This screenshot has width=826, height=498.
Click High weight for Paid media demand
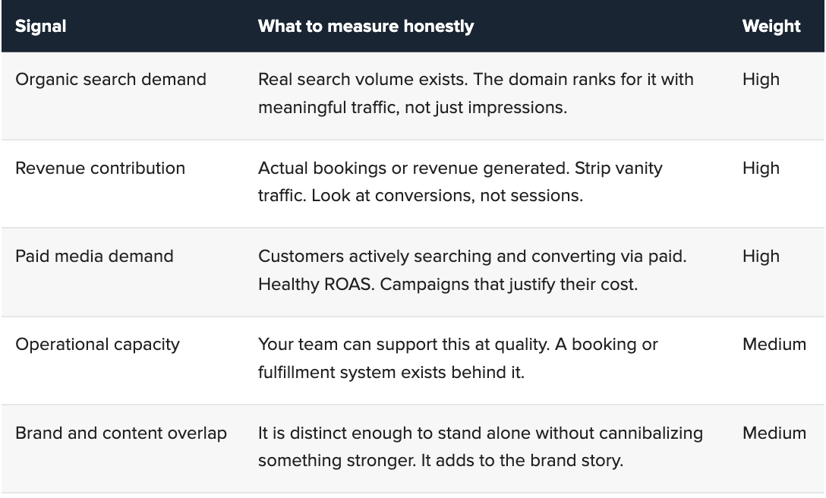[x=761, y=256]
